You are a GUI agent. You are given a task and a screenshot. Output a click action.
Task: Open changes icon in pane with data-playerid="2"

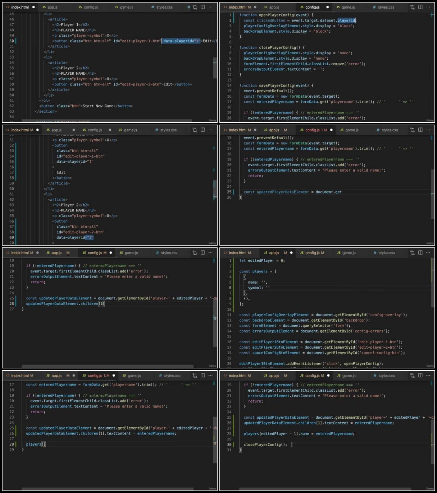point(195,130)
